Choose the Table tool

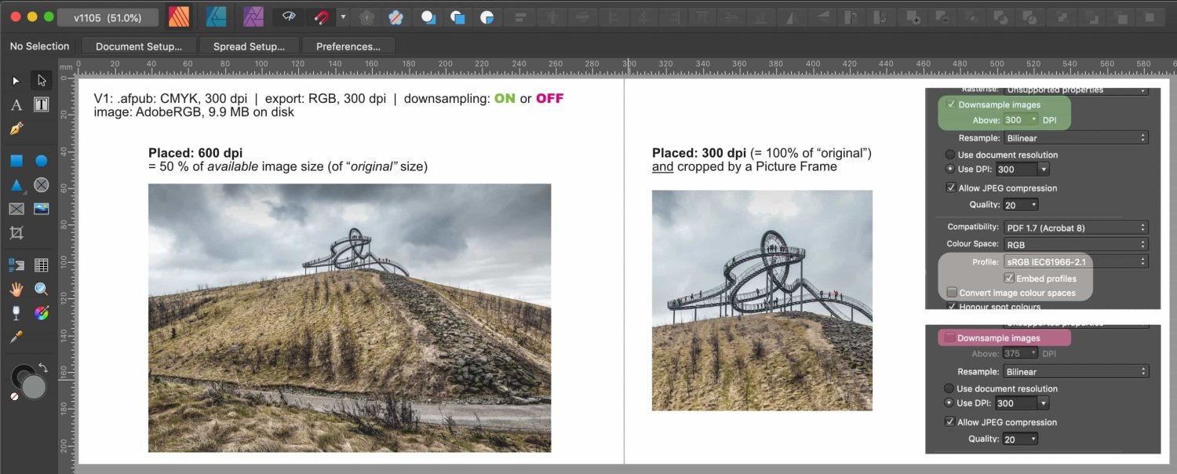41,265
